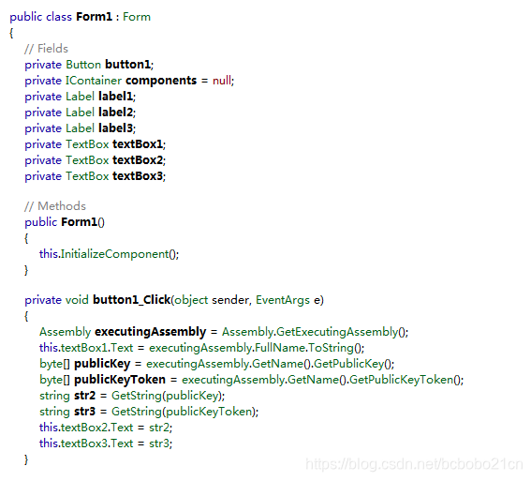Click textBox3 in the this.textBox3.Text assignment

84,443
